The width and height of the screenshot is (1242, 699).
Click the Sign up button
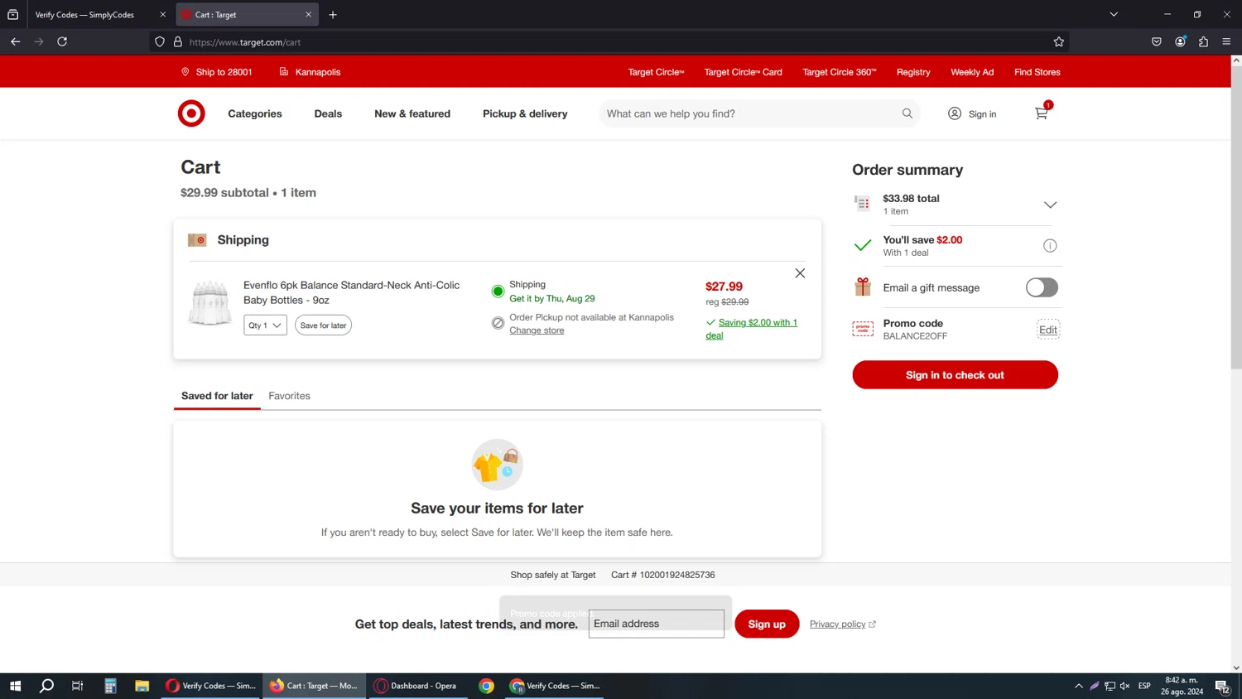(x=767, y=624)
